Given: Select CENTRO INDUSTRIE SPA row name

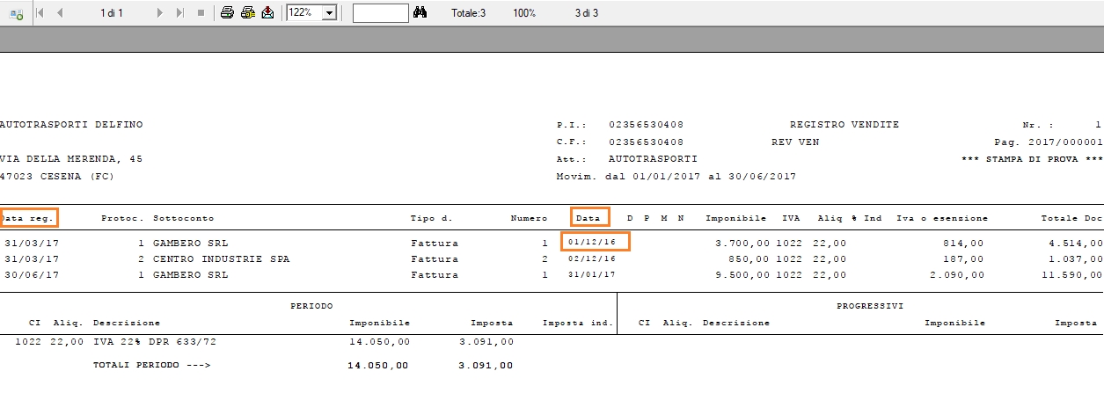Looking at the screenshot, I should click(221, 259).
